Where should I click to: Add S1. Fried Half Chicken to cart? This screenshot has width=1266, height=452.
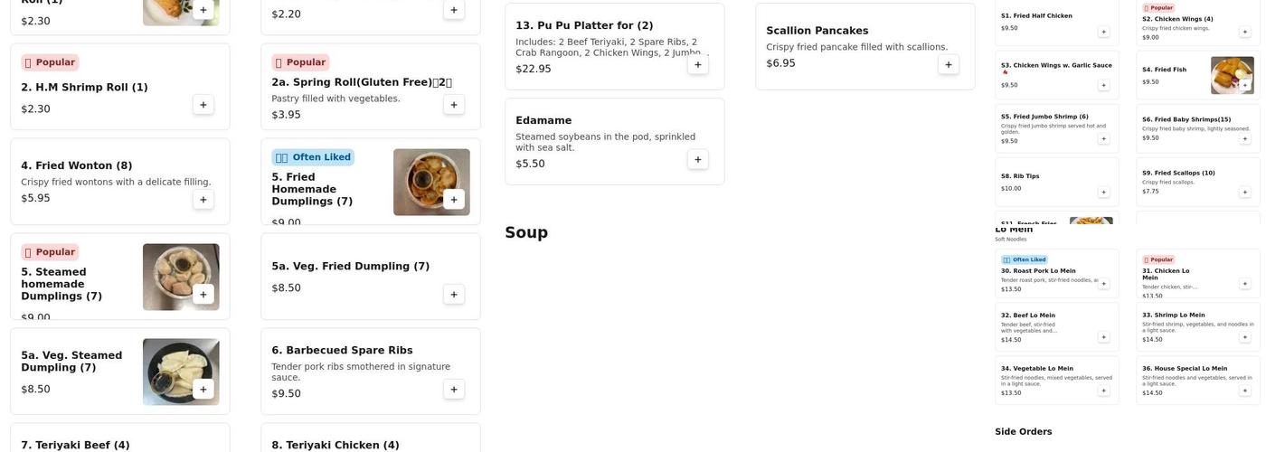click(1103, 32)
